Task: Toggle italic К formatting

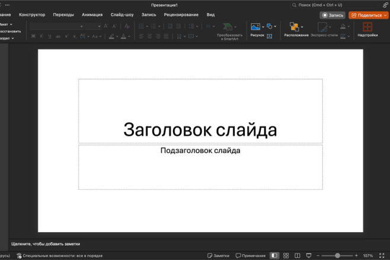Action: [41, 36]
